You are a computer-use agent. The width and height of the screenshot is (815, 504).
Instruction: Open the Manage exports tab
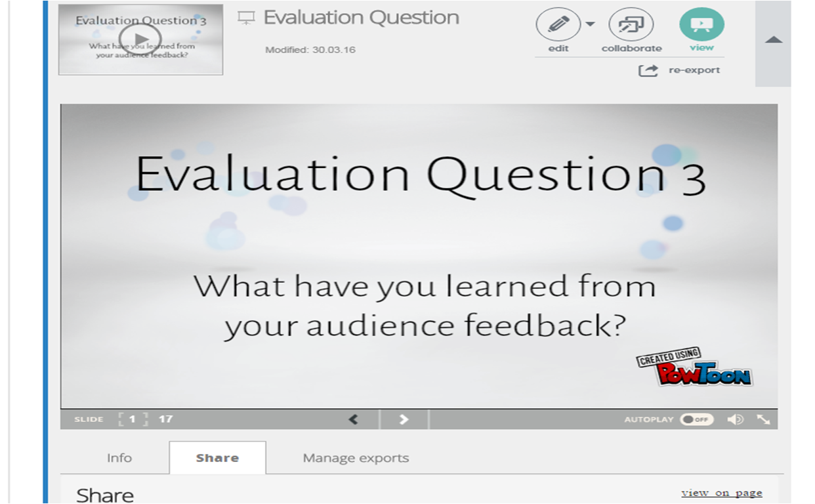click(356, 458)
